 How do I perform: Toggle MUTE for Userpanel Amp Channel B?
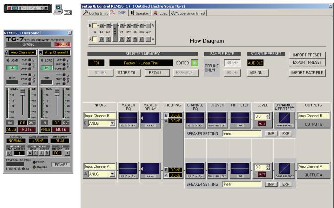coord(61,129)
